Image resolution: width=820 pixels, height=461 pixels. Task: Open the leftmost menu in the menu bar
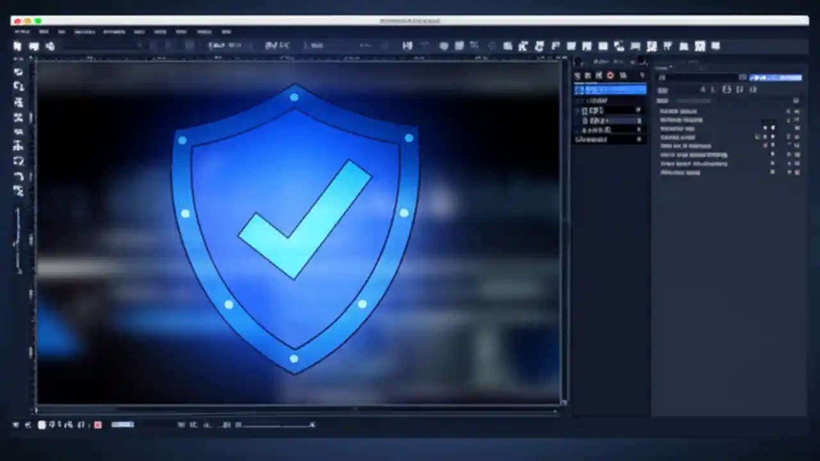(x=21, y=31)
